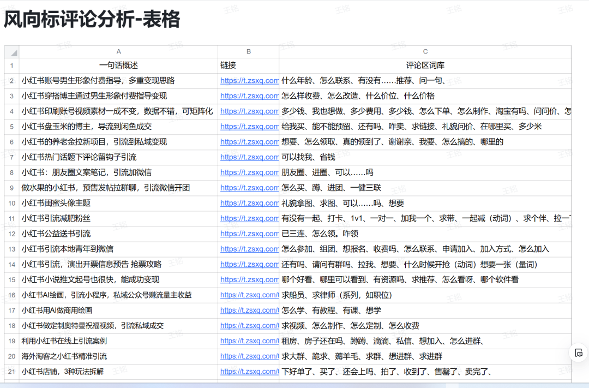Select cell 海外淘客之小红书精准引流
589x388 pixels.
(x=118, y=356)
